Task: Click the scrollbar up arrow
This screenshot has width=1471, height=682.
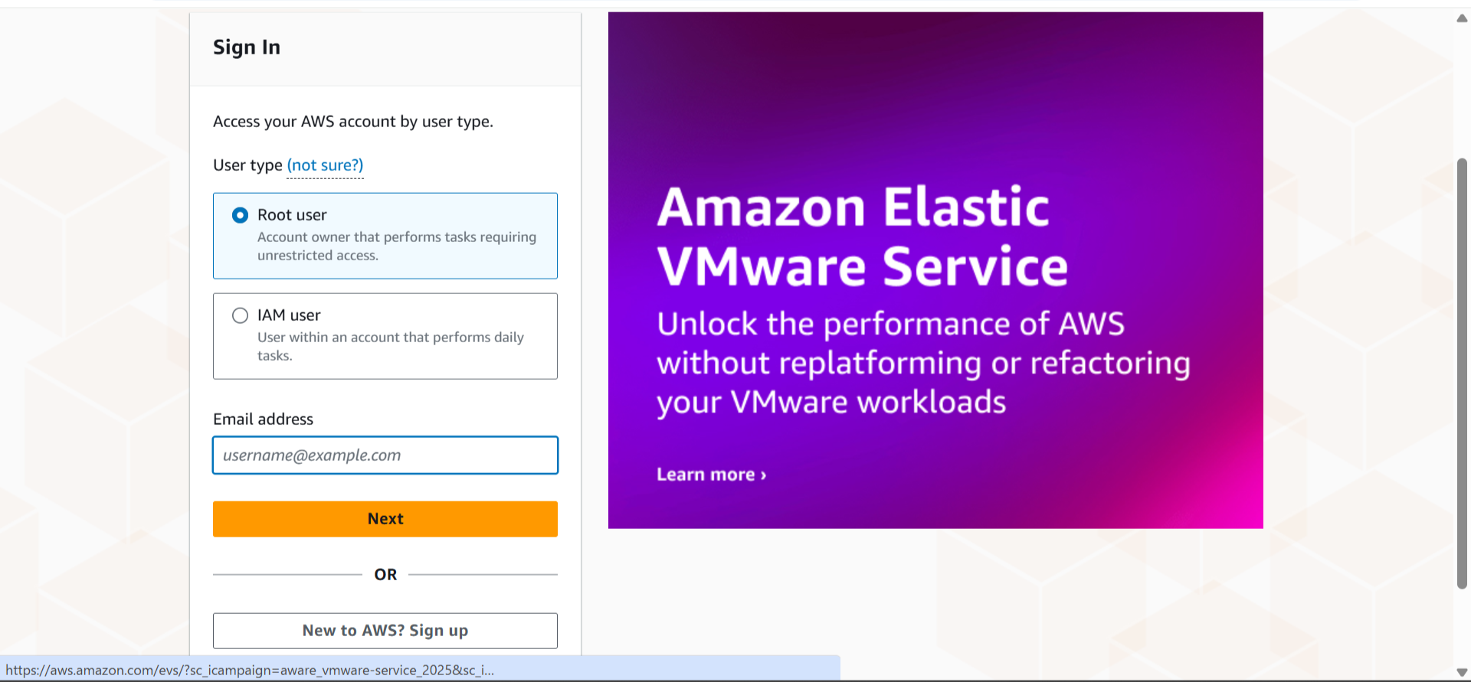Action: [1462, 18]
